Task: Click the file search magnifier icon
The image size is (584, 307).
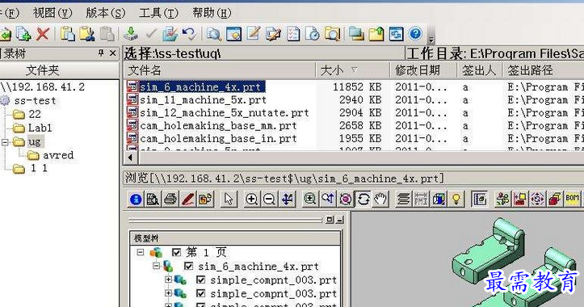Action: tap(214, 34)
